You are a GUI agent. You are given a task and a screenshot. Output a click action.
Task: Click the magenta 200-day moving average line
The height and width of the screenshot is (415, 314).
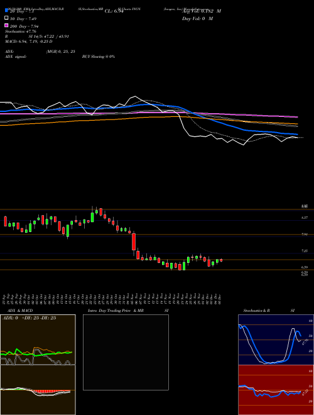(x=148, y=113)
